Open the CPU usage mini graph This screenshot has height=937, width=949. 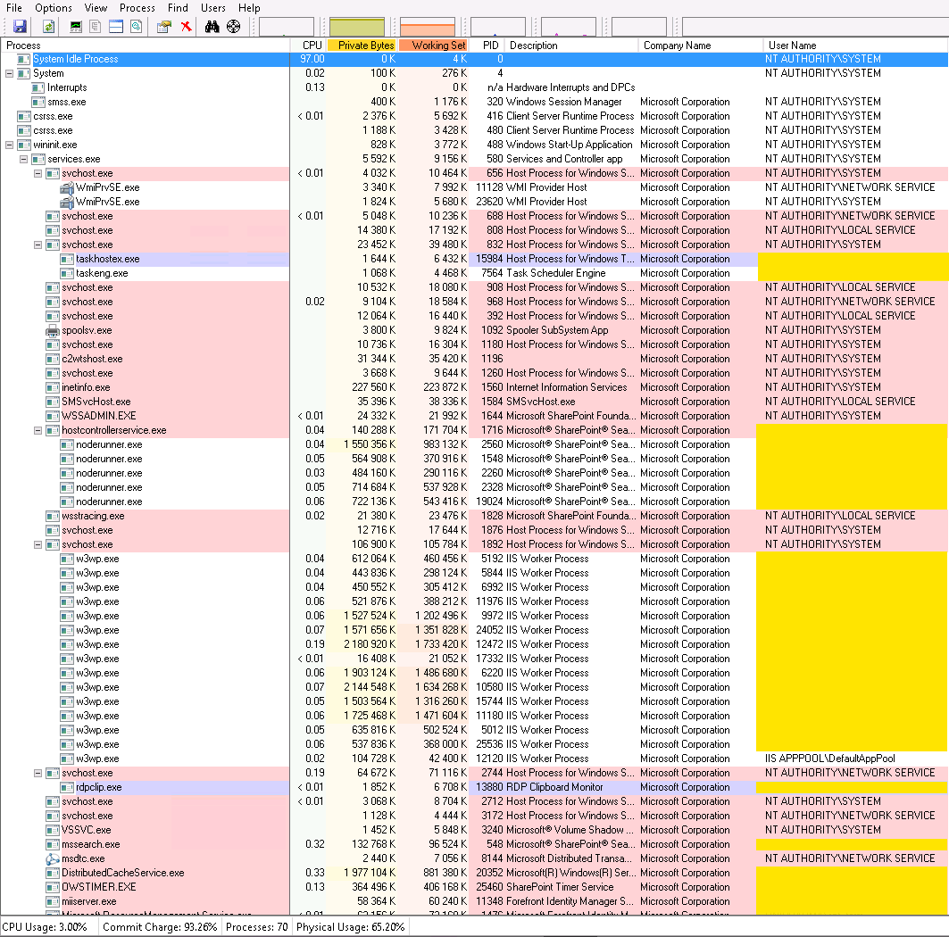pyautogui.click(x=287, y=27)
